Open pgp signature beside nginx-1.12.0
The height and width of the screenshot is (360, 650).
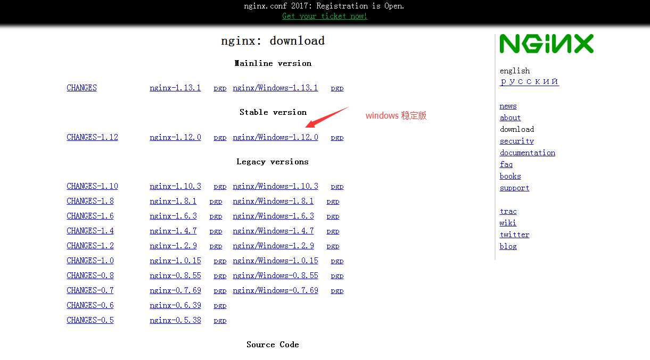point(220,138)
